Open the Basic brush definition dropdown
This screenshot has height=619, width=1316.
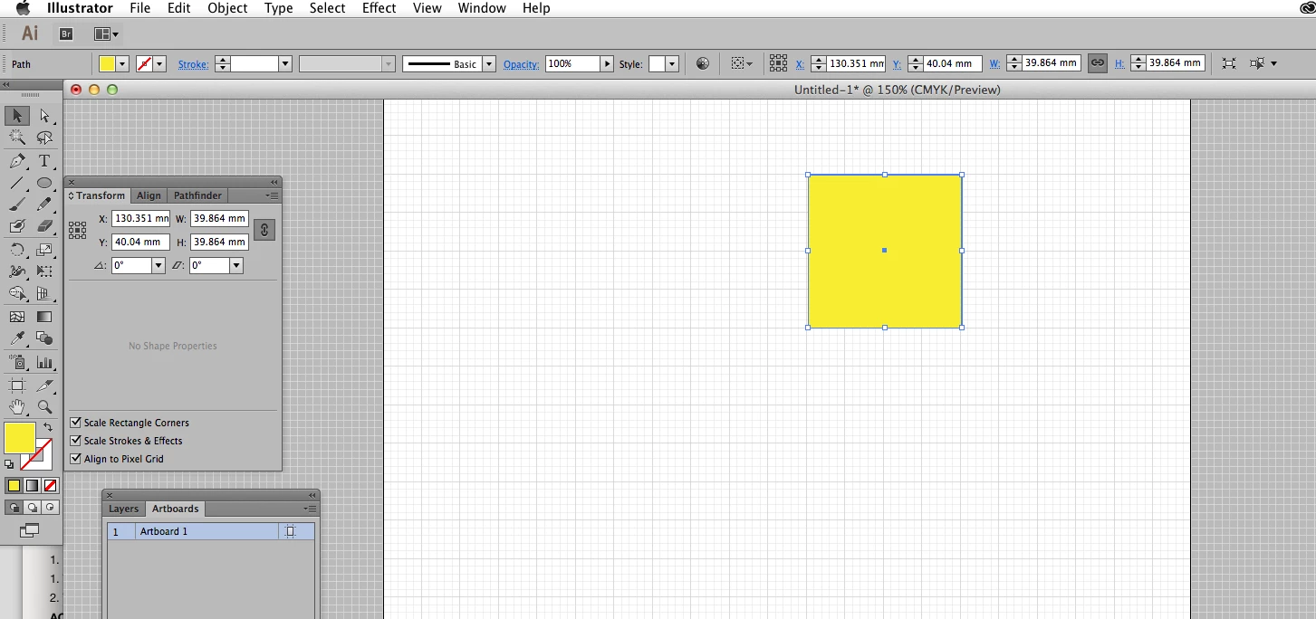(489, 64)
